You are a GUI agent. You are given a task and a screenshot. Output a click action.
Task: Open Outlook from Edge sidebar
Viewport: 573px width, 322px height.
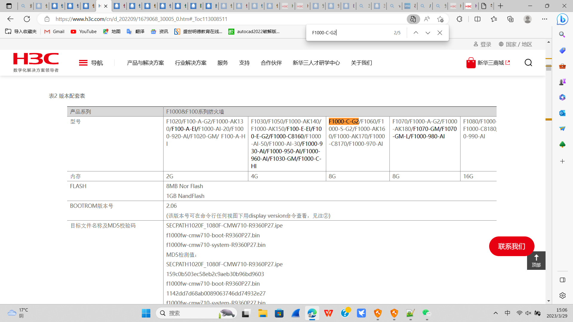pyautogui.click(x=562, y=113)
